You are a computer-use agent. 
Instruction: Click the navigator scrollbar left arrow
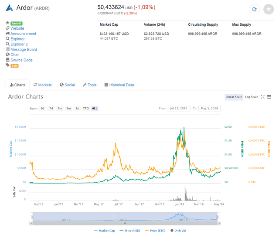coord(31,223)
